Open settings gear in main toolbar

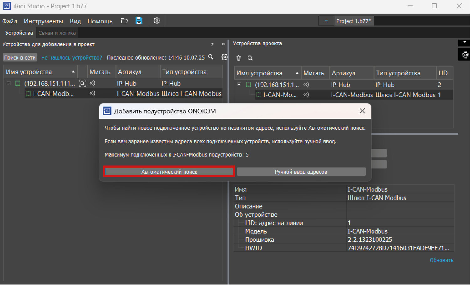(x=157, y=21)
